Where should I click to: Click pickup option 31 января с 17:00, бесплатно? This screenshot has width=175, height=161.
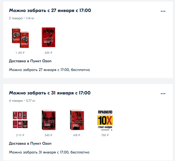[x=49, y=152]
